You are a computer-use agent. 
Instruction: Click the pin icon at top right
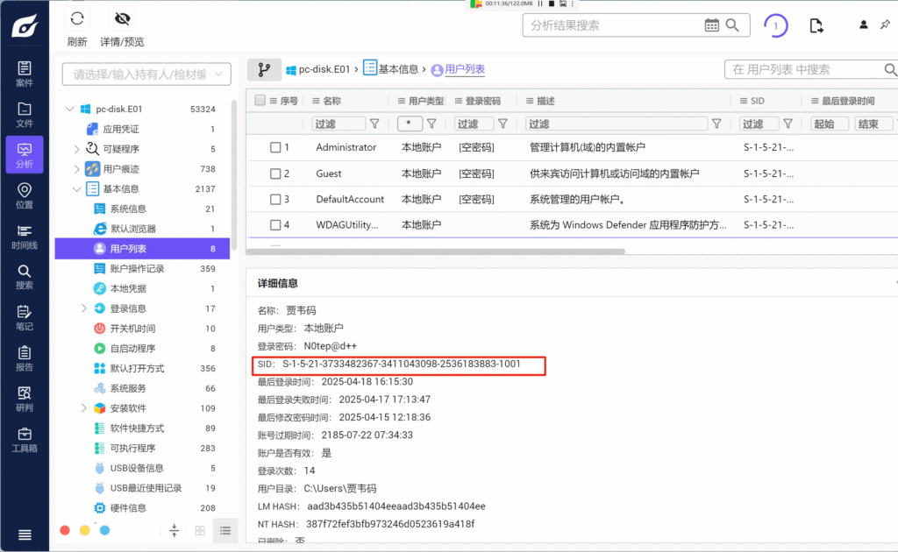[x=886, y=25]
